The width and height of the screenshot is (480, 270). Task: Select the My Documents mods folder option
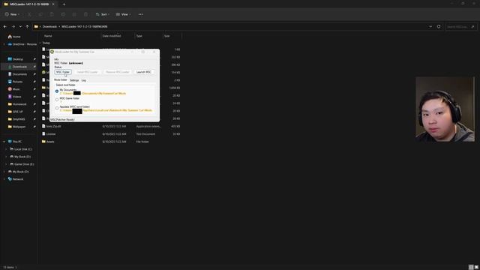pos(57,91)
